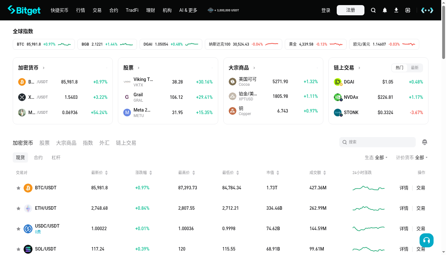Favorite ETH/USDT with the star
446x255 pixels.
tap(18, 208)
